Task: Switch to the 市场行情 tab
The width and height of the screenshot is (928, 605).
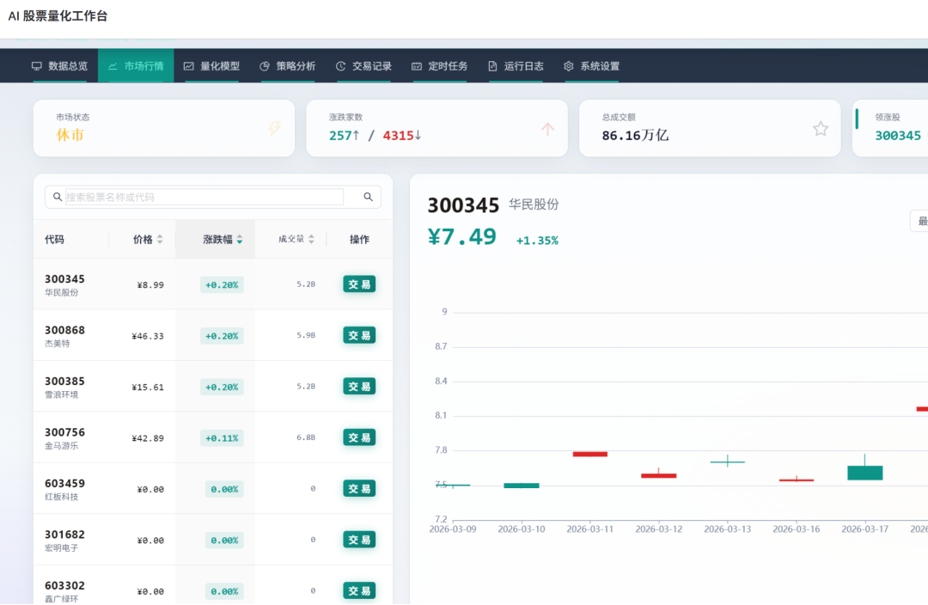Action: pos(136,65)
